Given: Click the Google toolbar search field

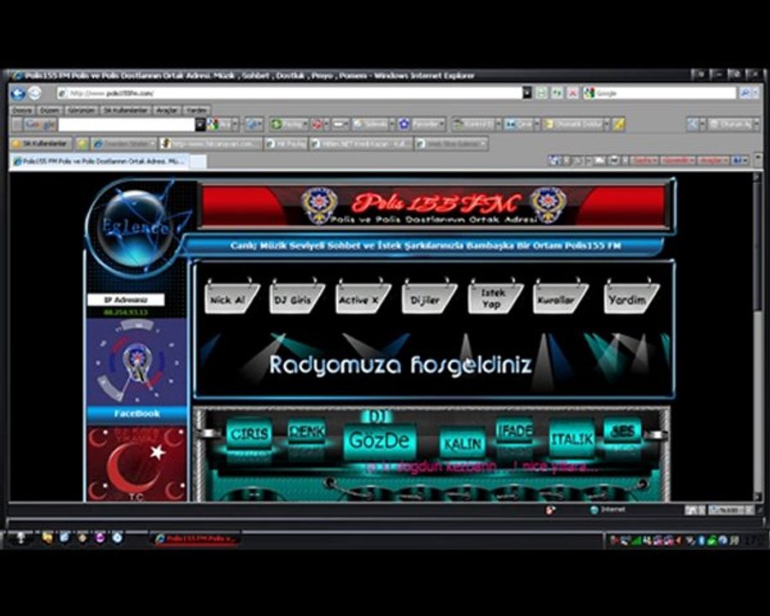Looking at the screenshot, I should 127,124.
